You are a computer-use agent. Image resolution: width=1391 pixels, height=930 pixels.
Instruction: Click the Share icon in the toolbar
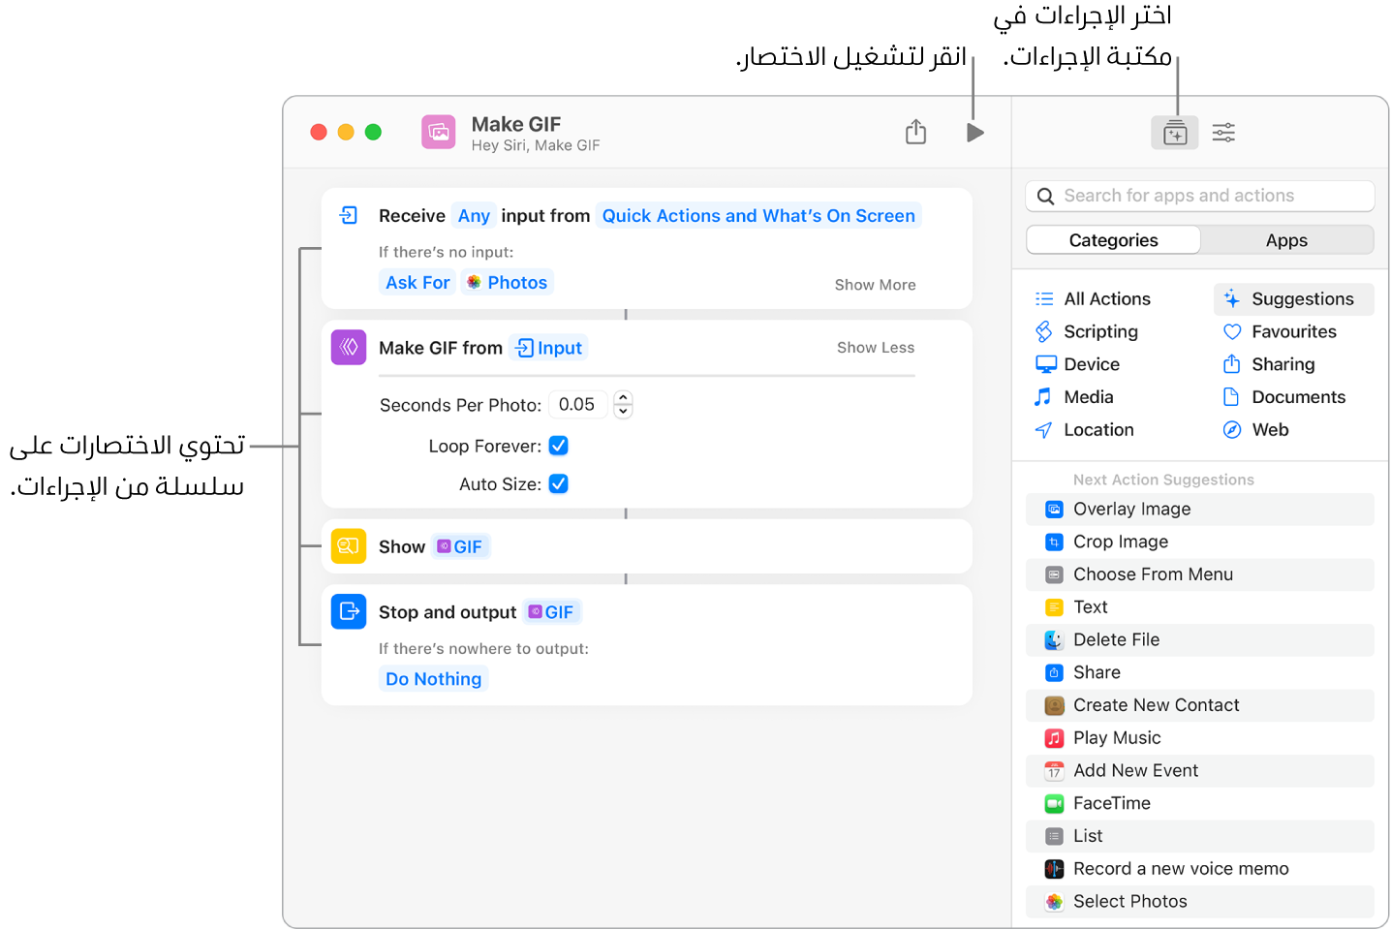(914, 131)
